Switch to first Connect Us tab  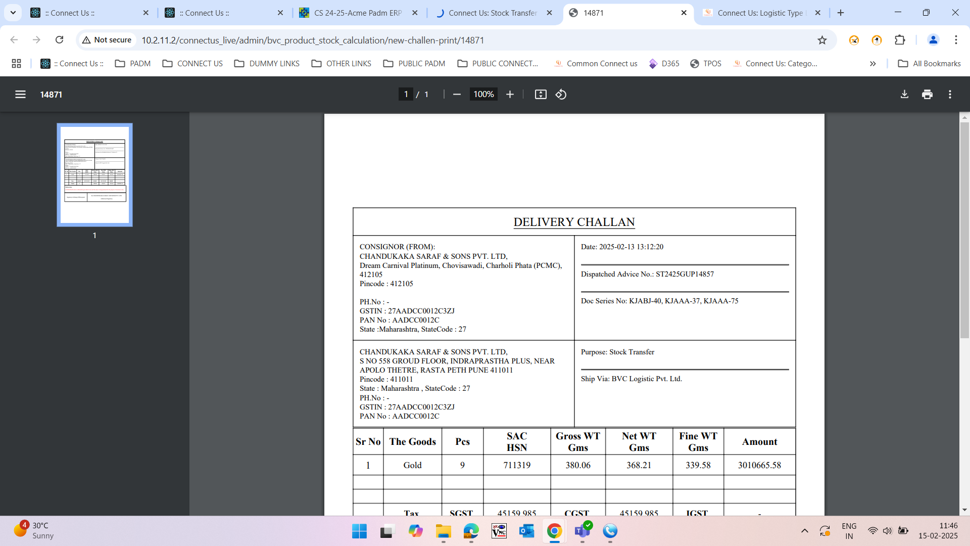[90, 13]
